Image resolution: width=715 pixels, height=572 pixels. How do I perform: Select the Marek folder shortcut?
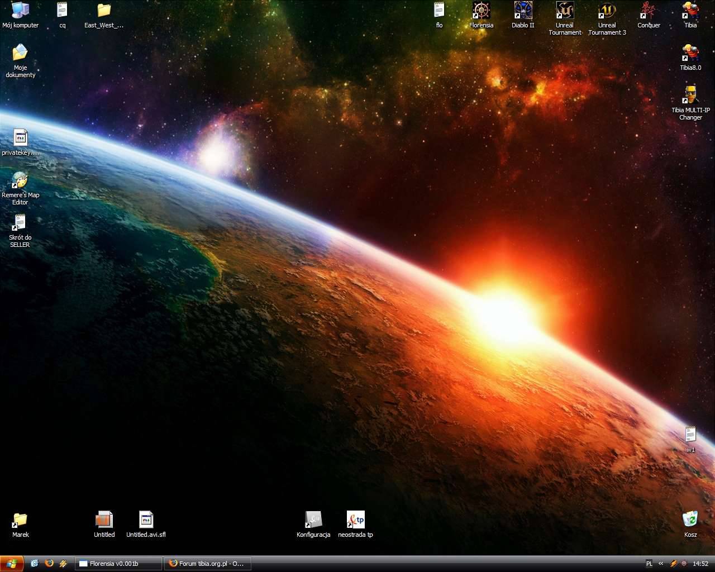(x=20, y=525)
